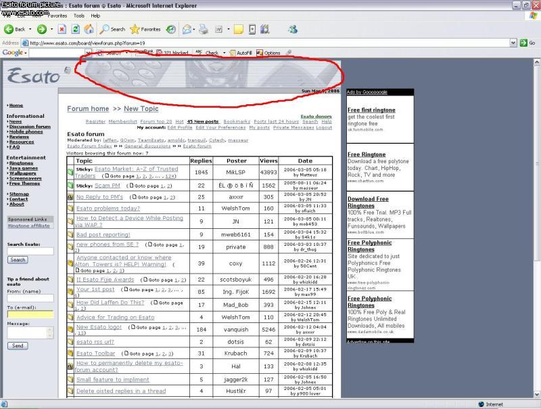Click the Google toolbar logo
The height and width of the screenshot is (409, 541).
pyautogui.click(x=12, y=53)
